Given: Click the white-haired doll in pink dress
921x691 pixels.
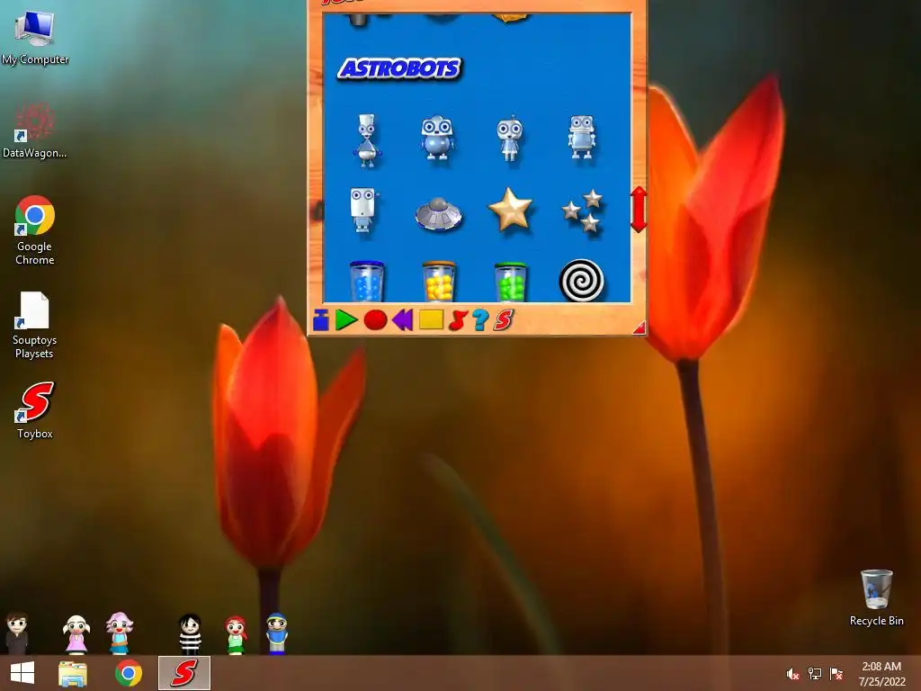Looking at the screenshot, I should 76,634.
